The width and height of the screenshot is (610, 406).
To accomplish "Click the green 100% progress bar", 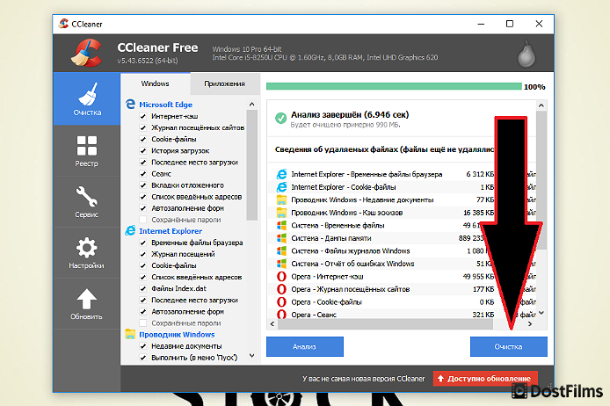I will click(394, 86).
